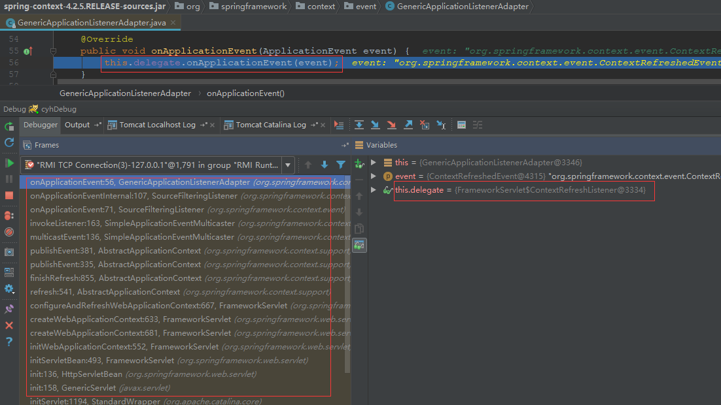The width and height of the screenshot is (721, 405).
Task: Select onApplicationEventInternal:107 frame
Action: pyautogui.click(x=185, y=196)
